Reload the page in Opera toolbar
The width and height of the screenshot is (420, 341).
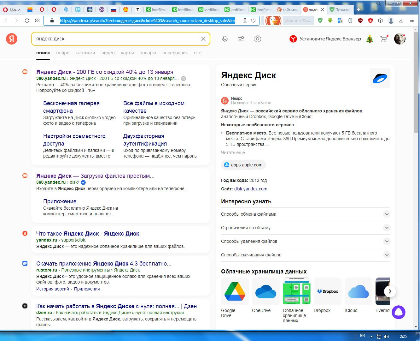[27, 21]
